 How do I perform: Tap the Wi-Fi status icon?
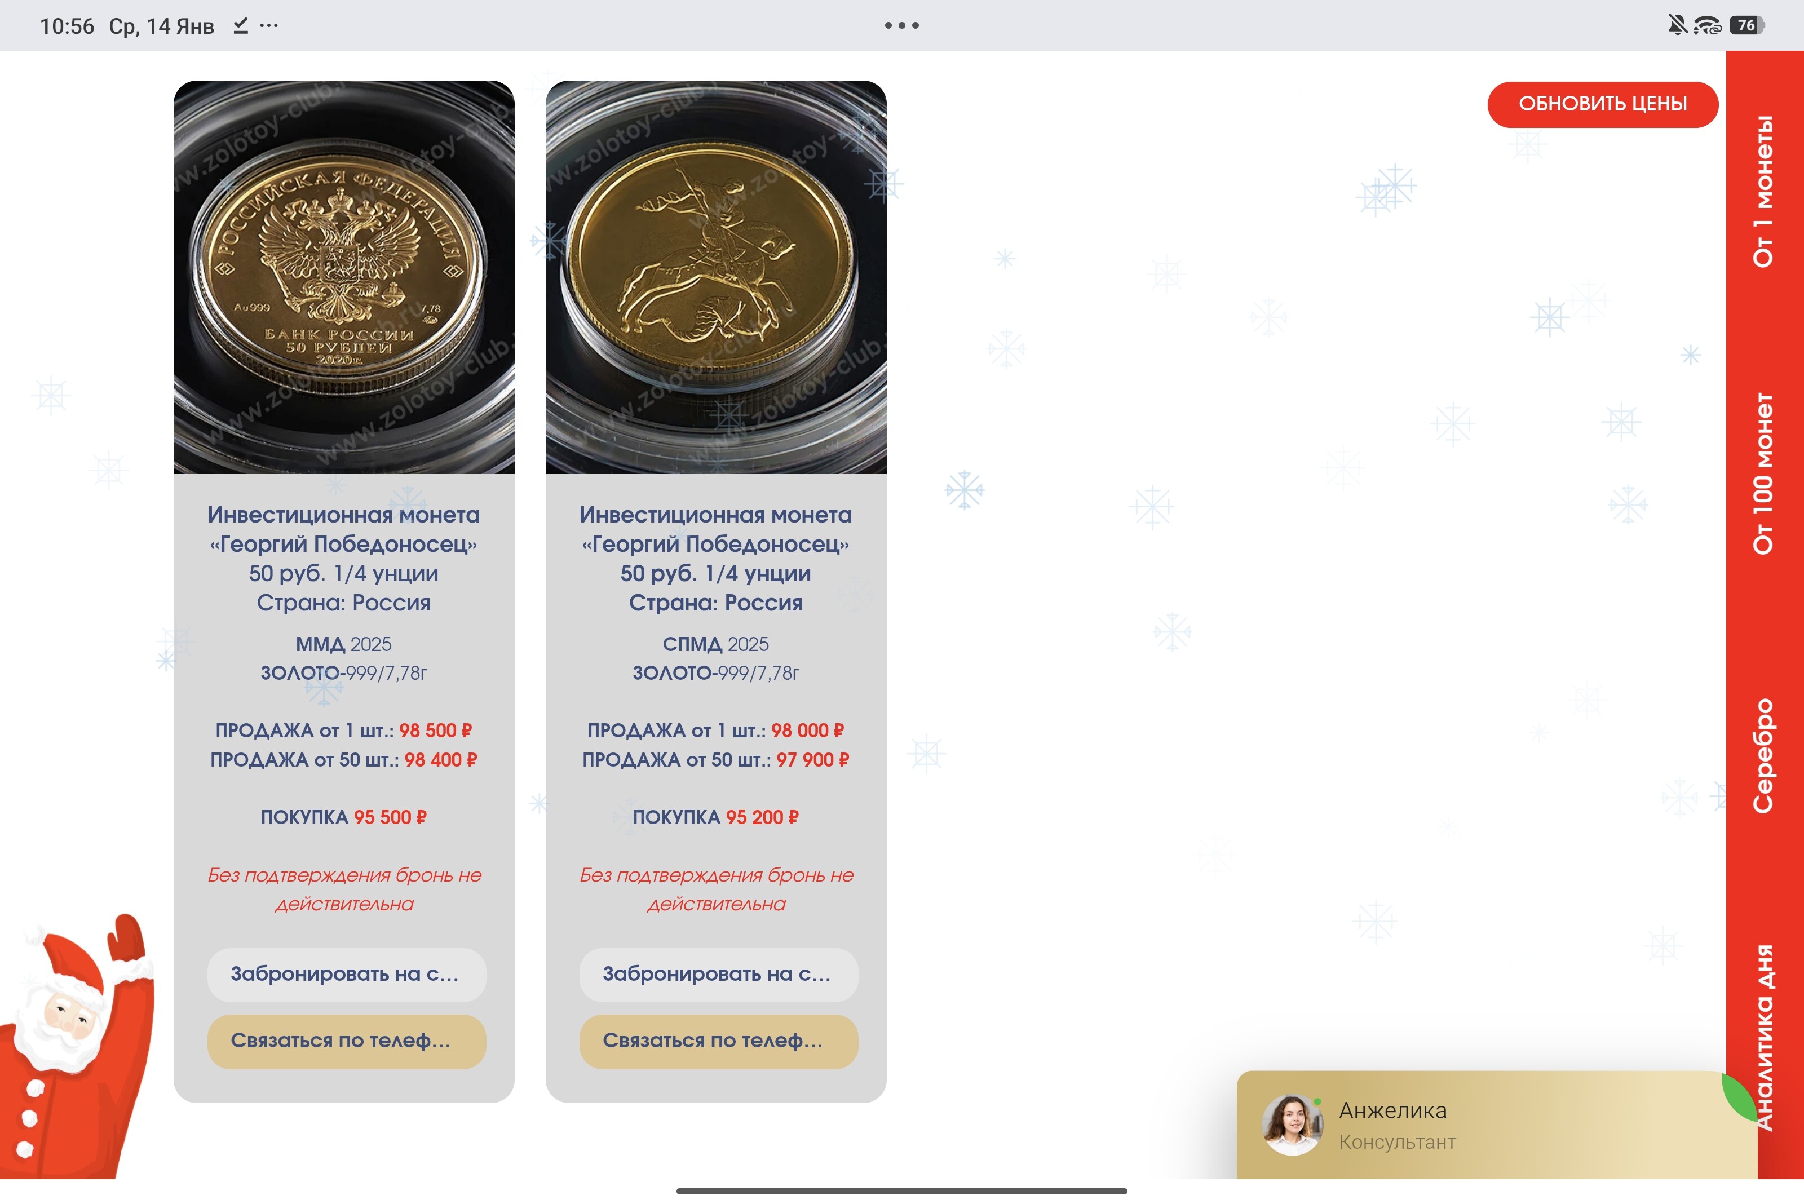[1707, 25]
